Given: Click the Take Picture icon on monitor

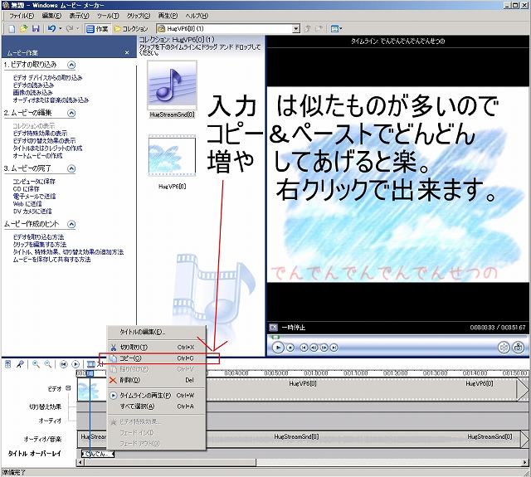Looking at the screenshot, I should point(518,348).
